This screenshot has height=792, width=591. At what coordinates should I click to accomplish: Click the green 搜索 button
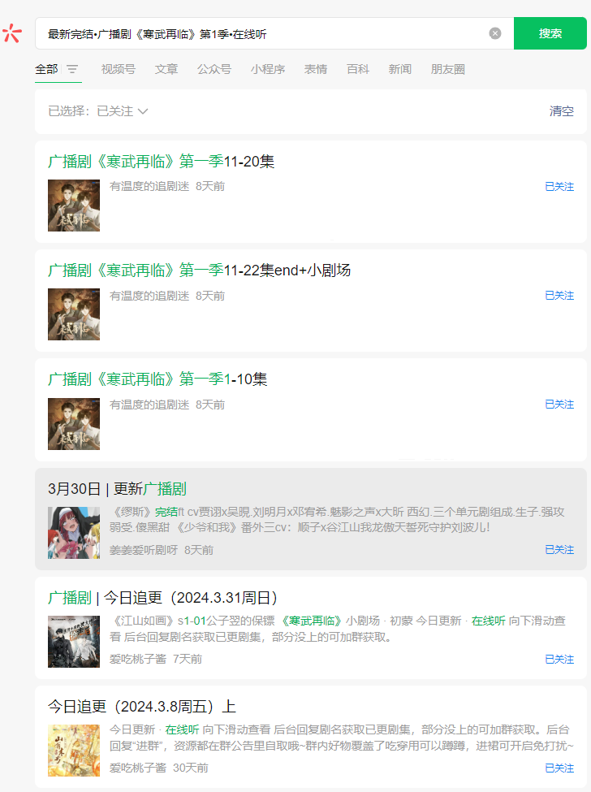point(550,33)
